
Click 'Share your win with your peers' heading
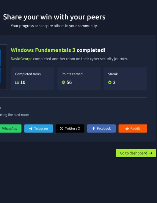pyautogui.click(x=54, y=17)
